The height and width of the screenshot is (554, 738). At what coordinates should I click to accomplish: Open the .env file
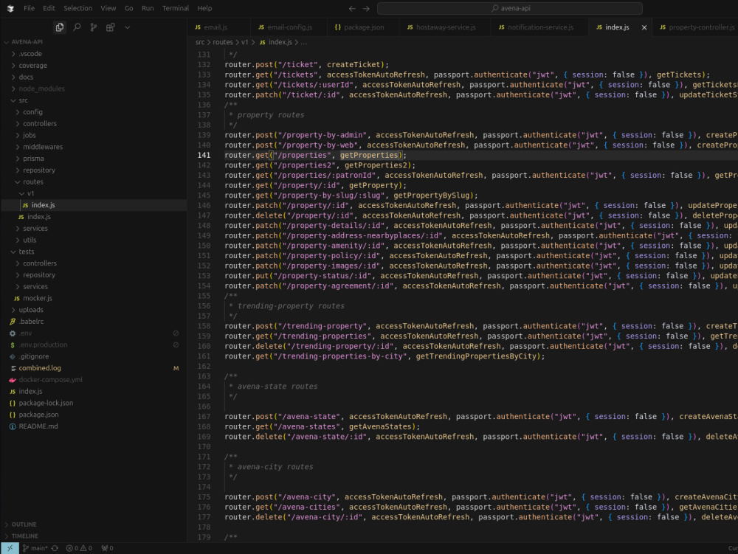click(94, 333)
